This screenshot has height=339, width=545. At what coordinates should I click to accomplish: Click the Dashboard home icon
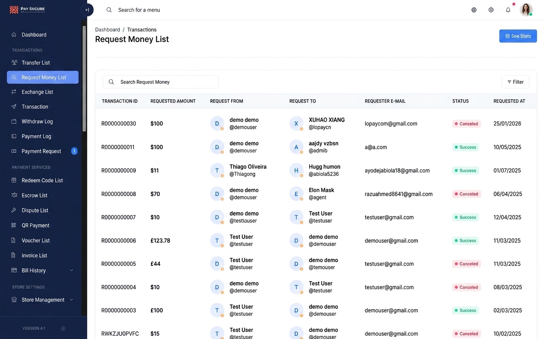[x=14, y=35]
